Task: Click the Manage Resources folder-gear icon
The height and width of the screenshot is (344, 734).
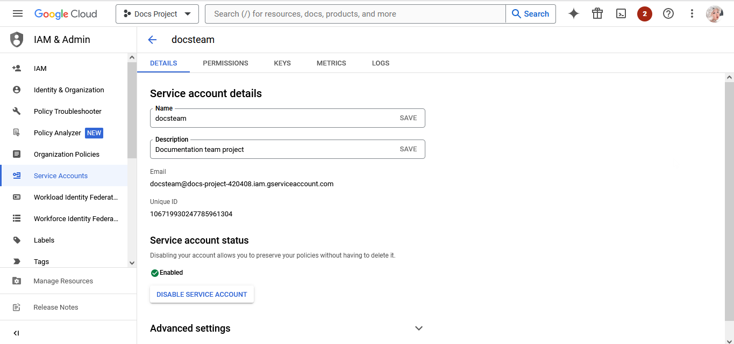Action: [17, 281]
